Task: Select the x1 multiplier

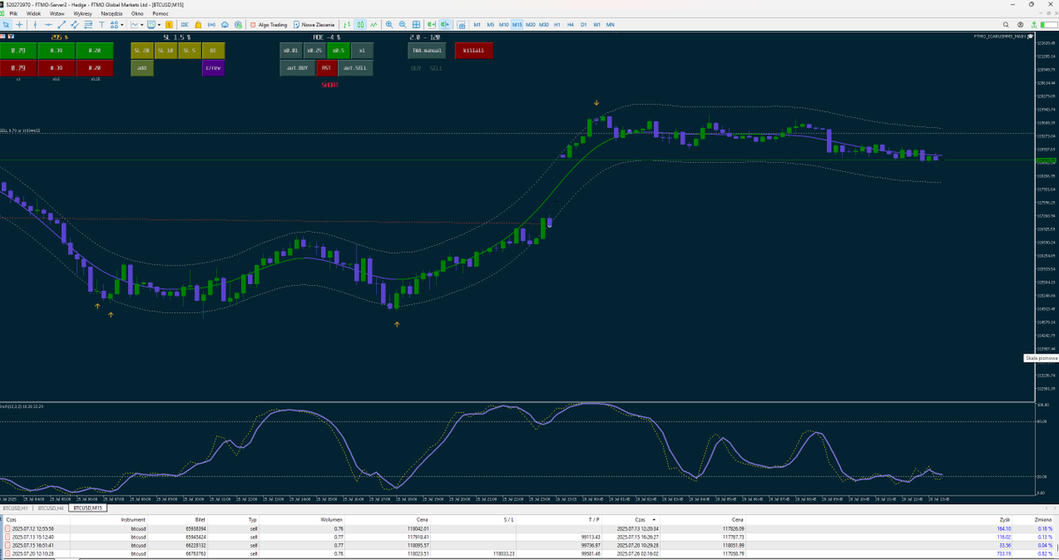Action: (363, 50)
